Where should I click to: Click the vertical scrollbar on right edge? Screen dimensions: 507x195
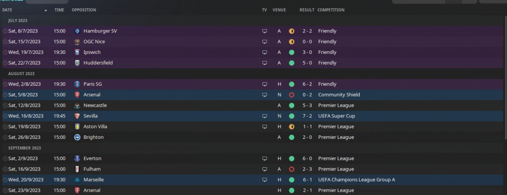[x=505, y=79]
